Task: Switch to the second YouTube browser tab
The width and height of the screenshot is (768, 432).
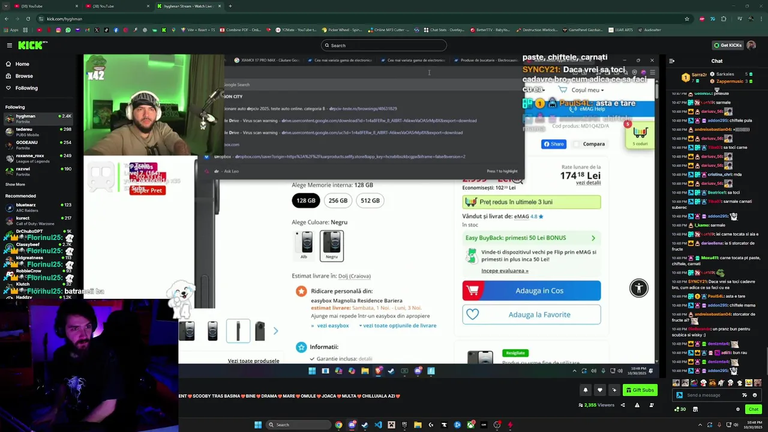Action: point(118,6)
